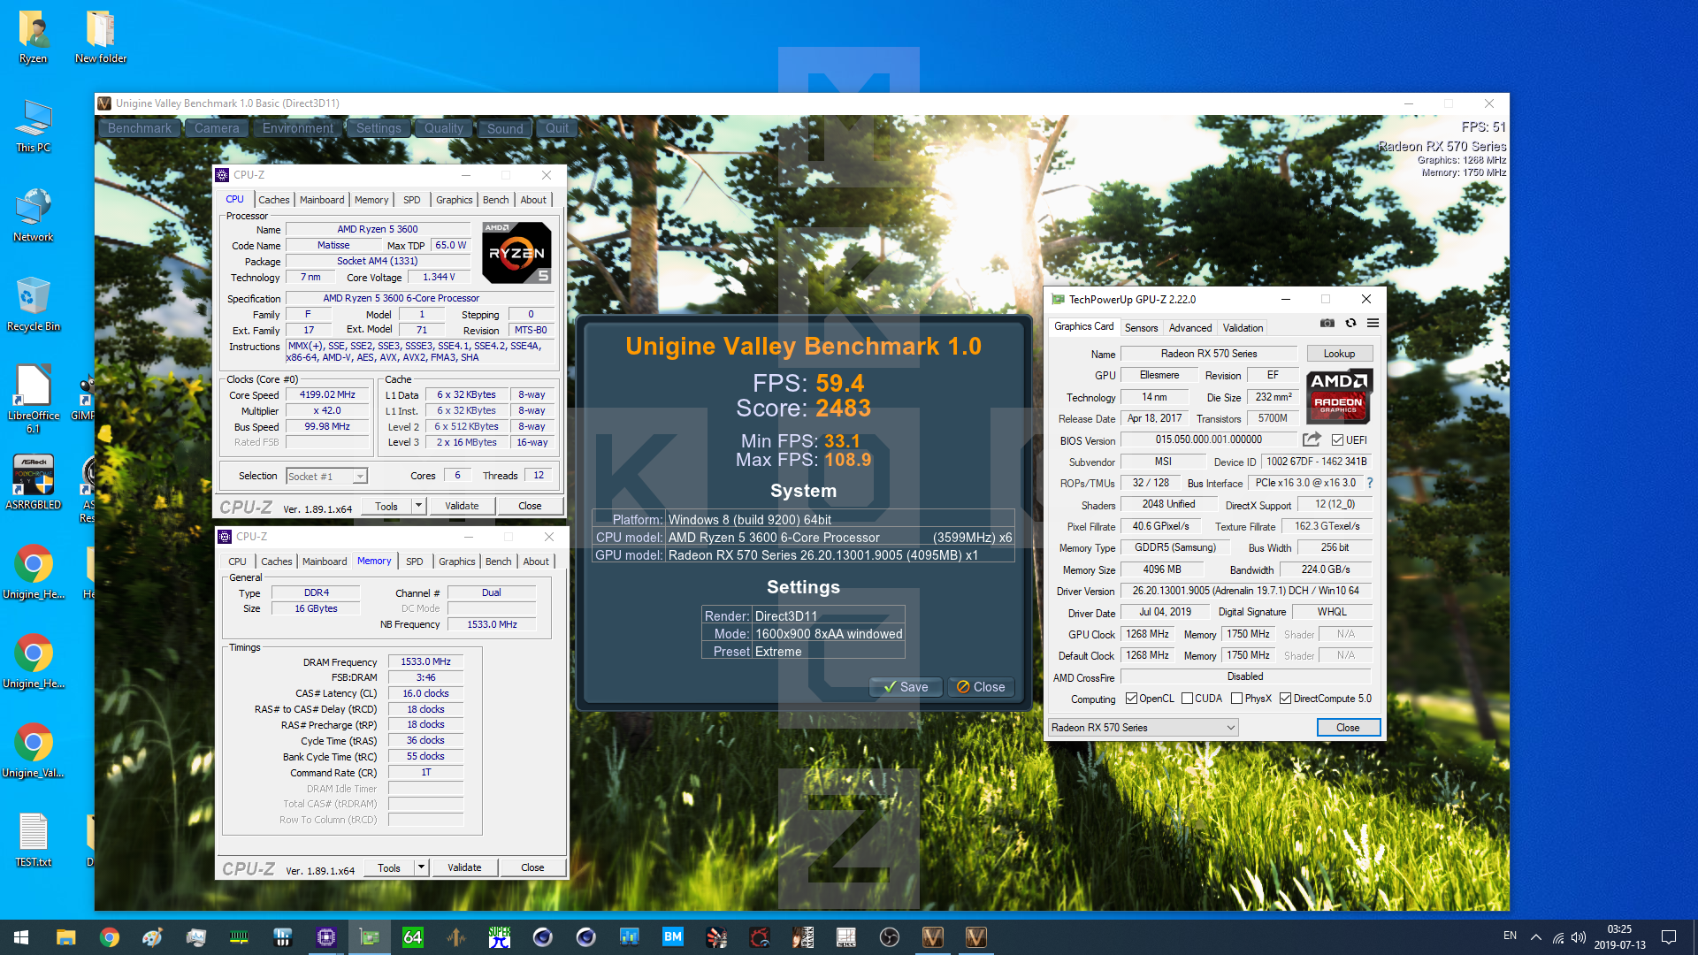Click the DRAM Frequency value 1533.0 MHz
This screenshot has height=955, width=1698.
point(425,661)
